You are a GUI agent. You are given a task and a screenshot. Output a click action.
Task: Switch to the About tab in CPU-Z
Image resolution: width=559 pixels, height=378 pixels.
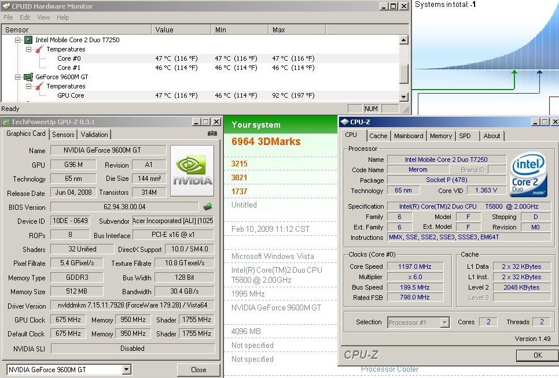(x=492, y=136)
